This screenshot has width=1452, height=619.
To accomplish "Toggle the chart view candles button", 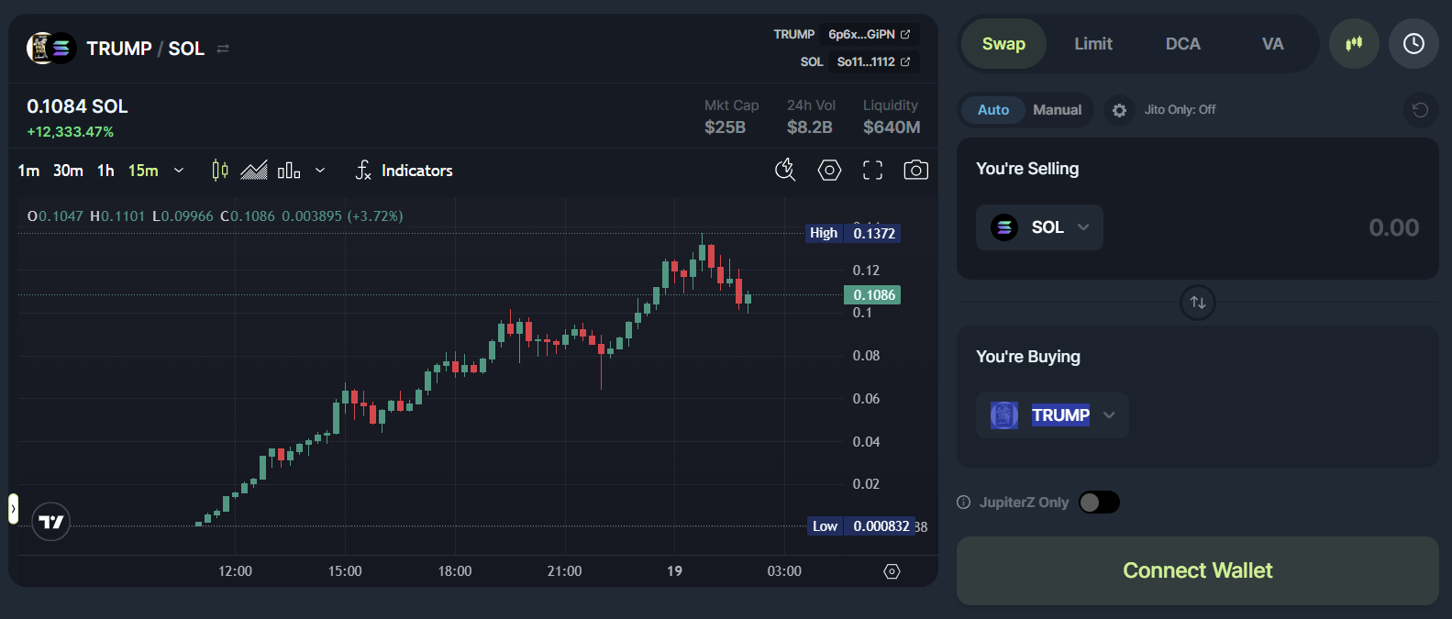I will coord(1354,44).
